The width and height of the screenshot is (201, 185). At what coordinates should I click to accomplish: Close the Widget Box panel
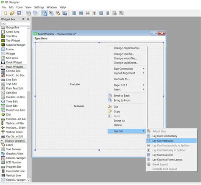coord(28,19)
